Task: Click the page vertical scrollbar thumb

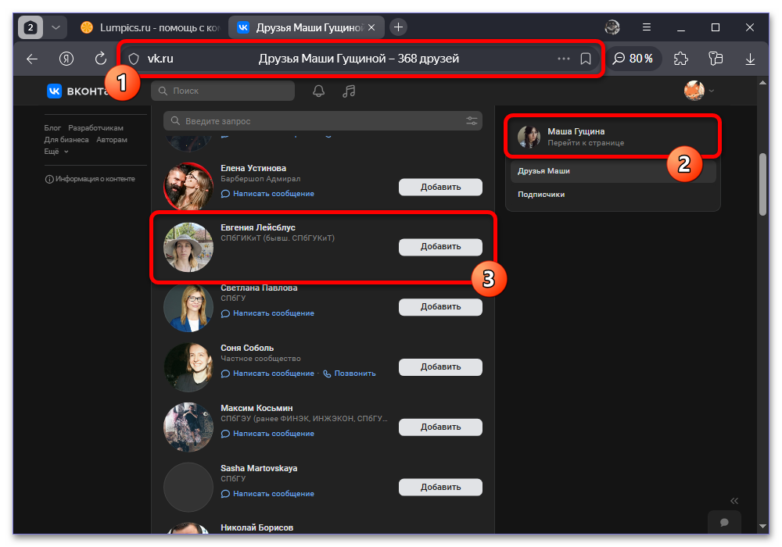Action: [x=762, y=184]
